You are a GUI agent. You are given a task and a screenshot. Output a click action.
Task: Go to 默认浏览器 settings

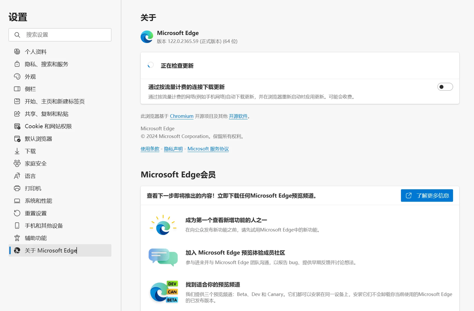coord(60,139)
